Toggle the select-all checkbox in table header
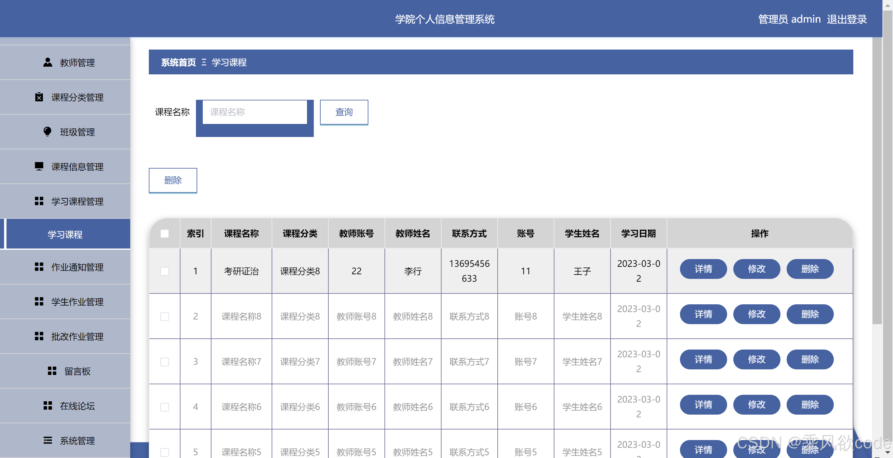The height and width of the screenshot is (458, 893). [x=165, y=234]
